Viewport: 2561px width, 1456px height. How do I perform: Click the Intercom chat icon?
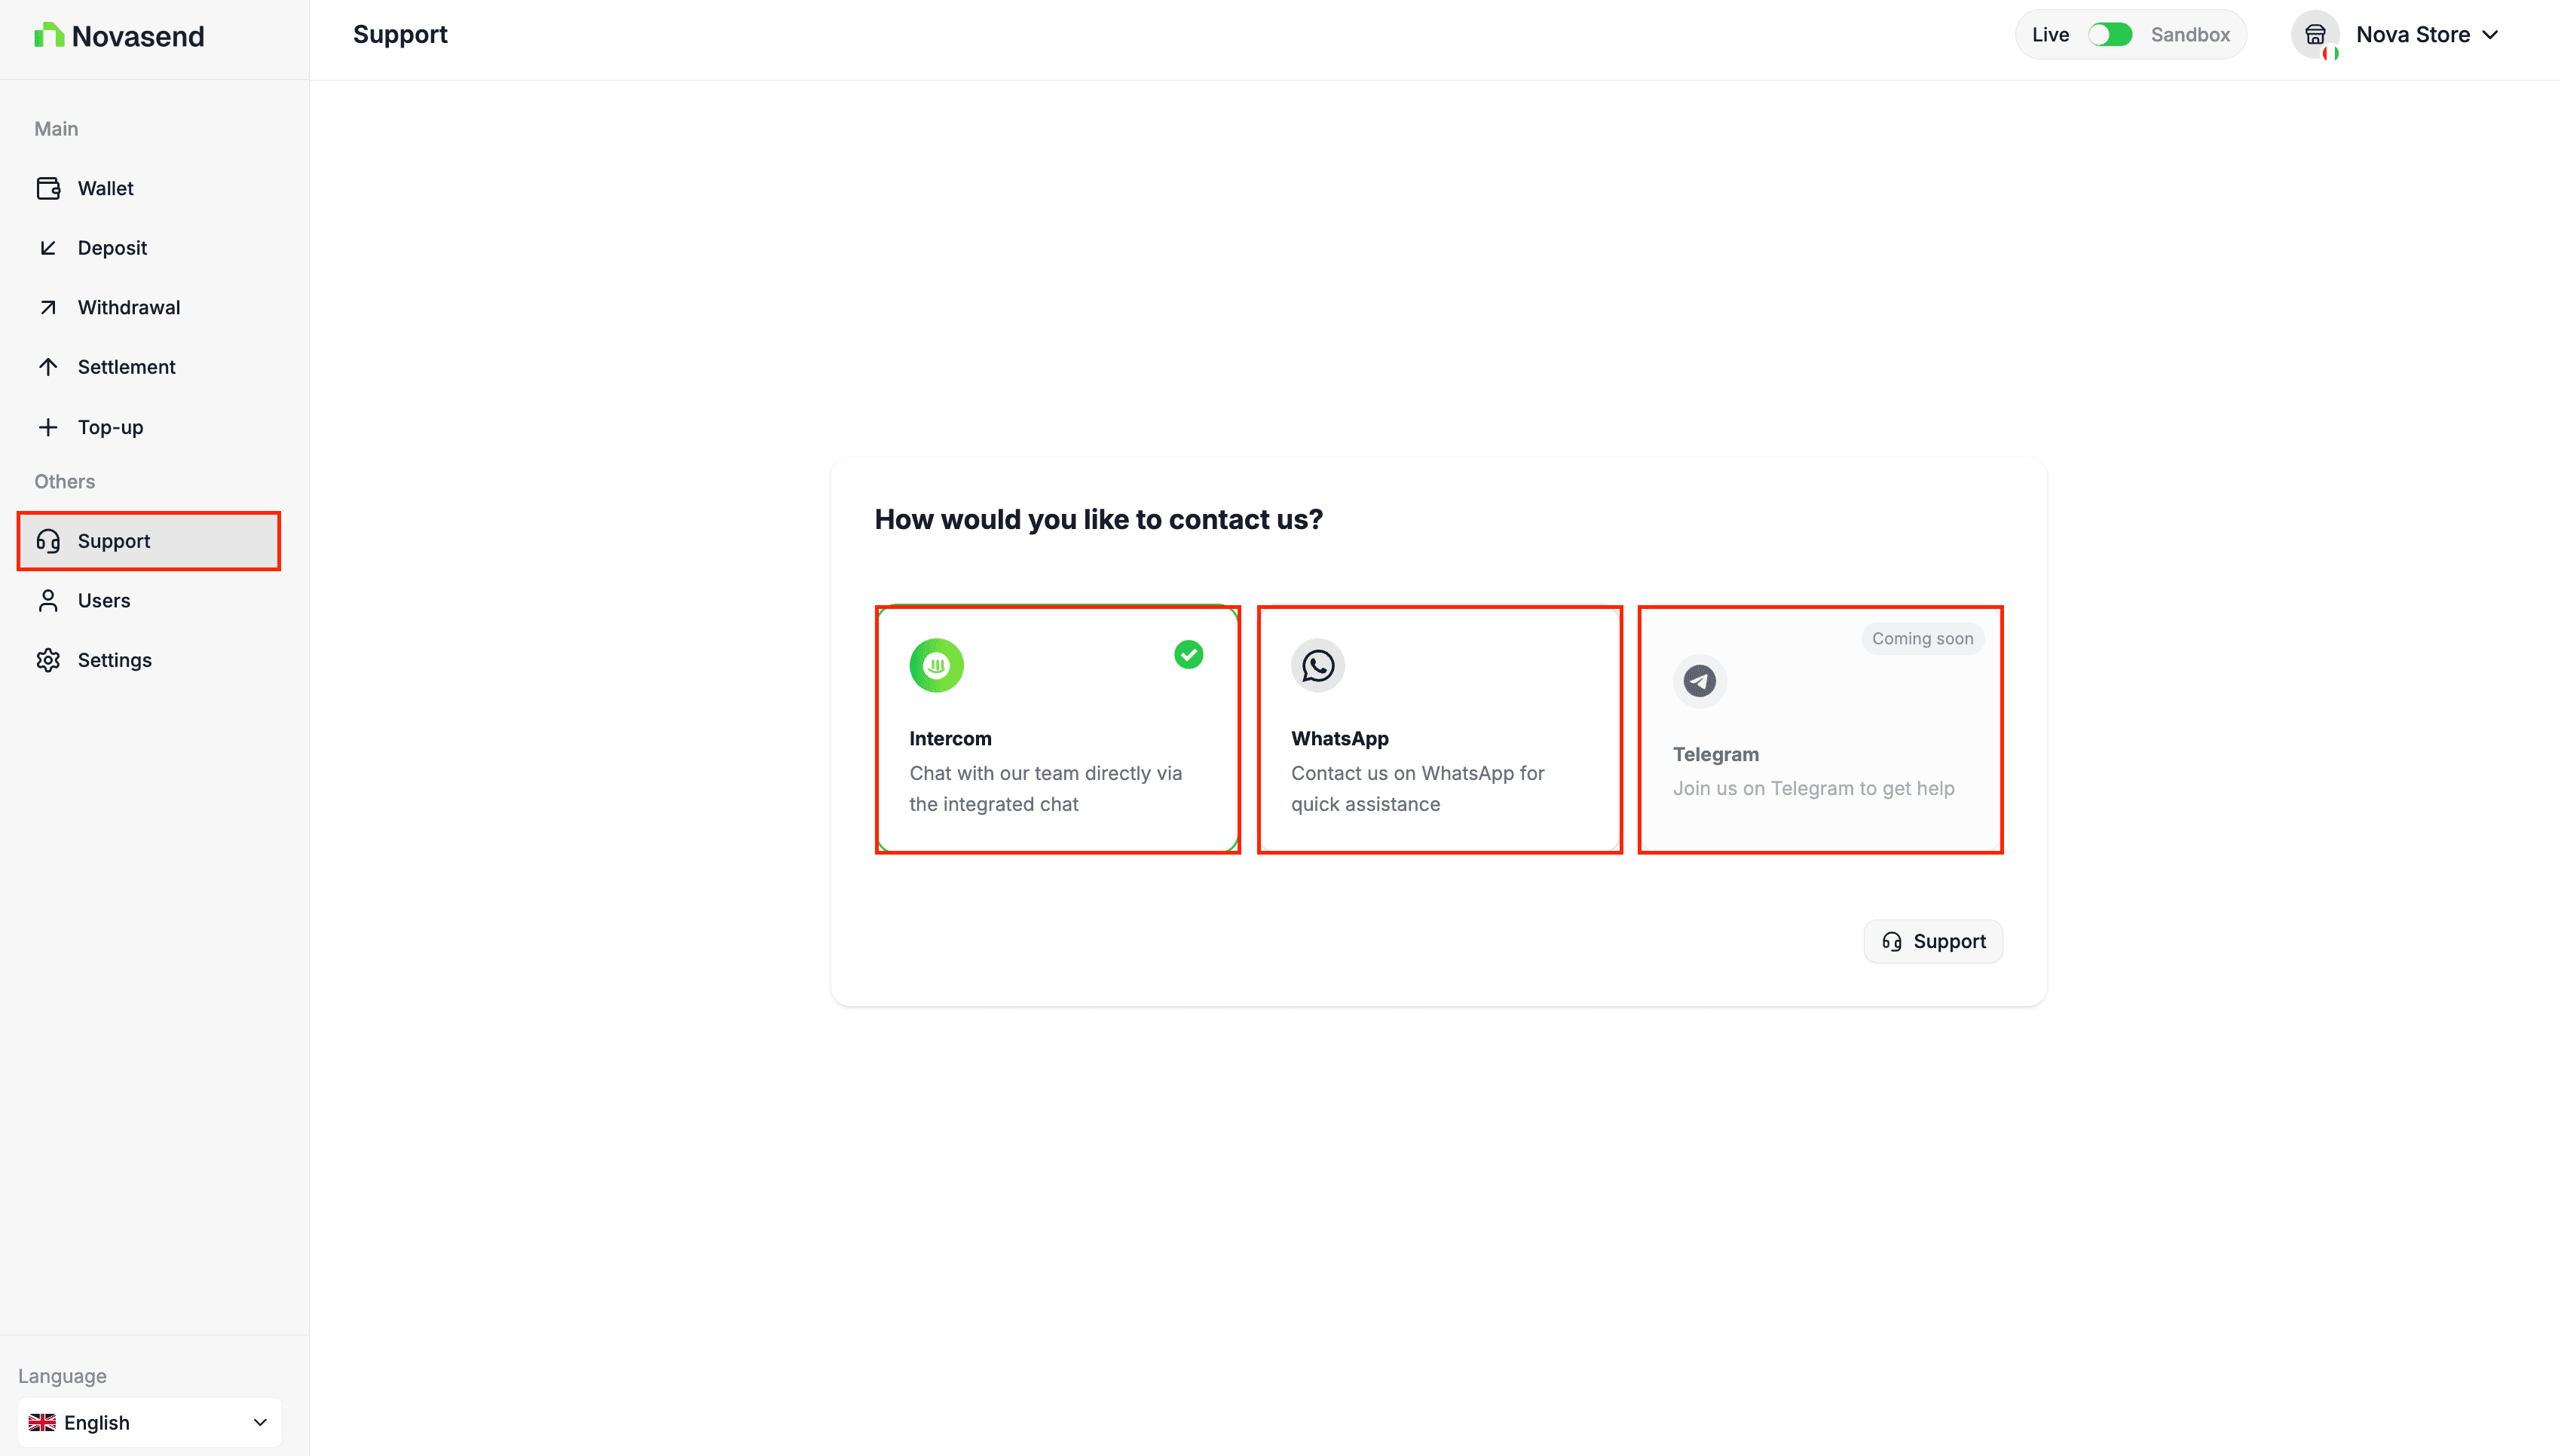[936, 665]
